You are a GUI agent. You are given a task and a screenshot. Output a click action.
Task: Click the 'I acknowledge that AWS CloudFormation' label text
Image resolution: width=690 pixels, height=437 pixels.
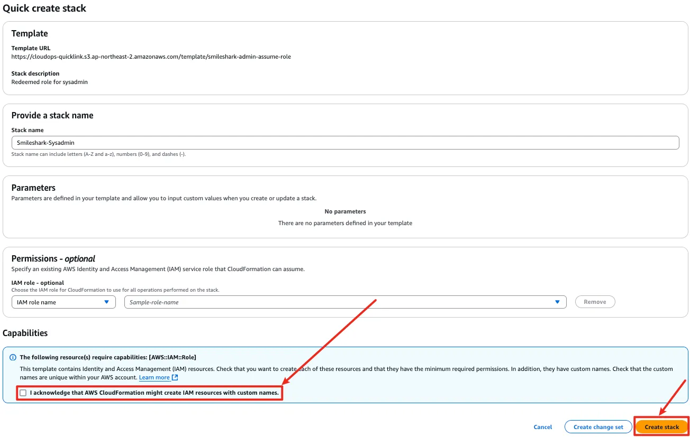[154, 393]
